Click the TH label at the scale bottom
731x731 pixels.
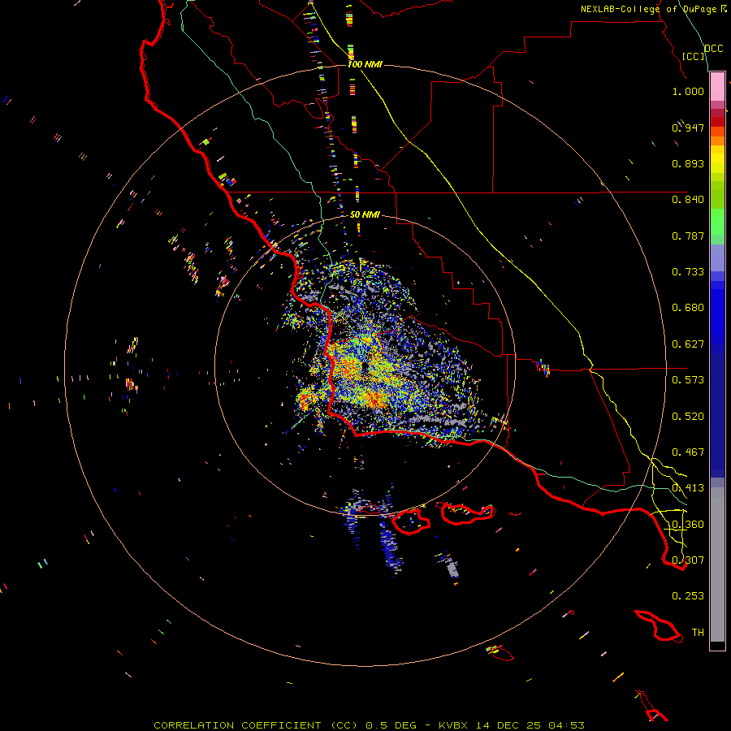[x=698, y=633]
